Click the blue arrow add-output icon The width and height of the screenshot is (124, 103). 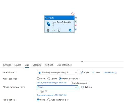pos(70,30)
